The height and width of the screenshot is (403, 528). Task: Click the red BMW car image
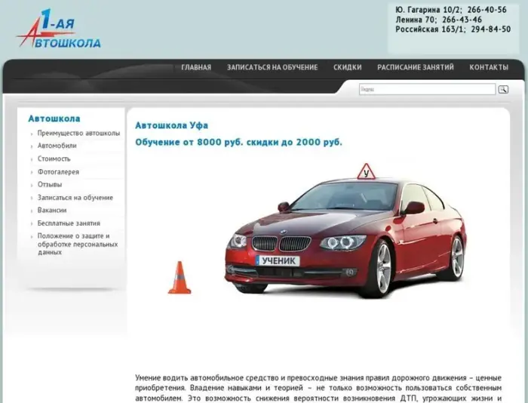tap(345, 232)
